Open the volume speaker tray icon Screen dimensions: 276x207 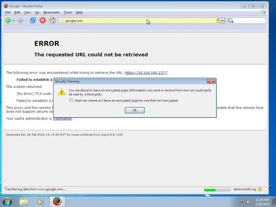click(249, 202)
